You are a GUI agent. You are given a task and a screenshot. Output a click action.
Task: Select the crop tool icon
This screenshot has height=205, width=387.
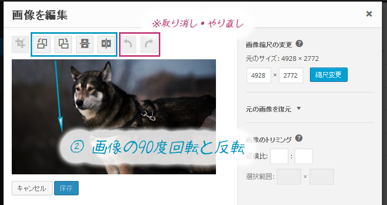pos(21,44)
